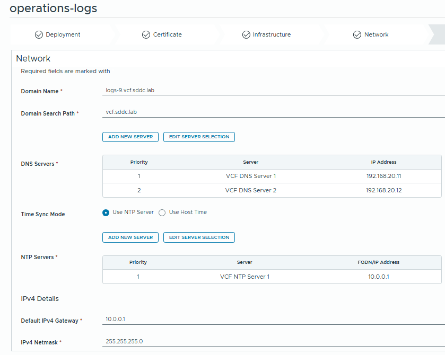Image resolution: width=445 pixels, height=355 pixels.
Task: Click the DNS table Priority column header
Action: [139, 162]
